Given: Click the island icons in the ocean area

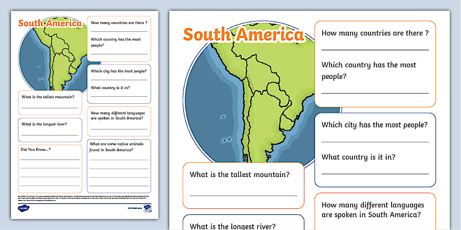Looking at the screenshot, I should point(223,117).
